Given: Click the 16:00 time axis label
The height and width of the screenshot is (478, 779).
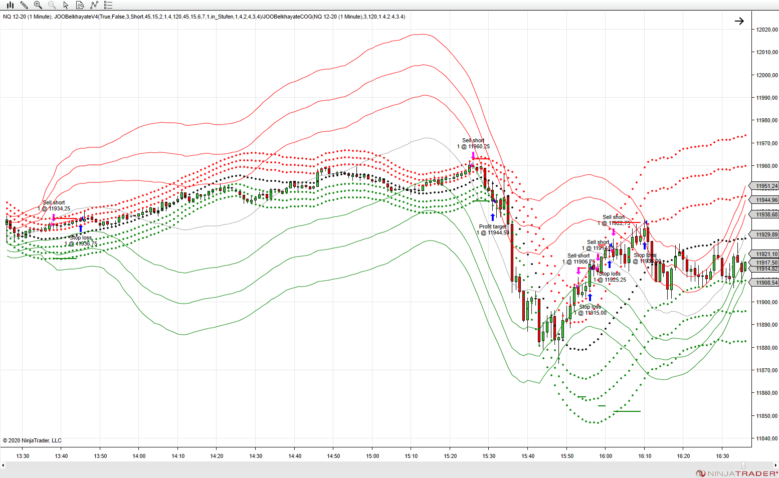Looking at the screenshot, I should 606,456.
